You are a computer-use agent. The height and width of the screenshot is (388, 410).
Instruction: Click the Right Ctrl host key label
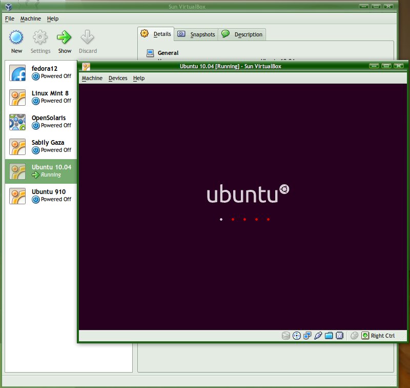point(383,336)
